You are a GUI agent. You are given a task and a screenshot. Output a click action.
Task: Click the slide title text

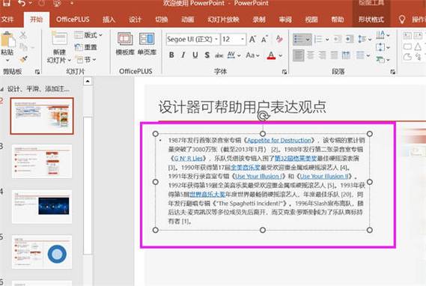(242, 107)
